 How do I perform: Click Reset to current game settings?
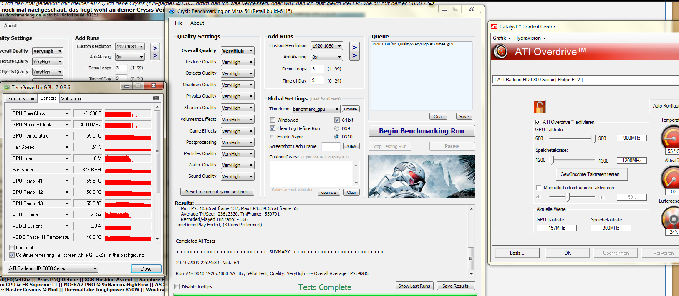[x=217, y=192]
